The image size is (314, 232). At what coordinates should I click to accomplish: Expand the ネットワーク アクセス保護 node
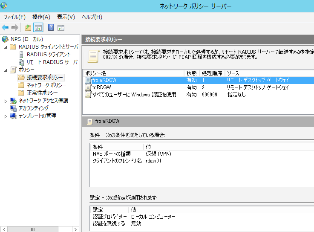tap(6, 101)
